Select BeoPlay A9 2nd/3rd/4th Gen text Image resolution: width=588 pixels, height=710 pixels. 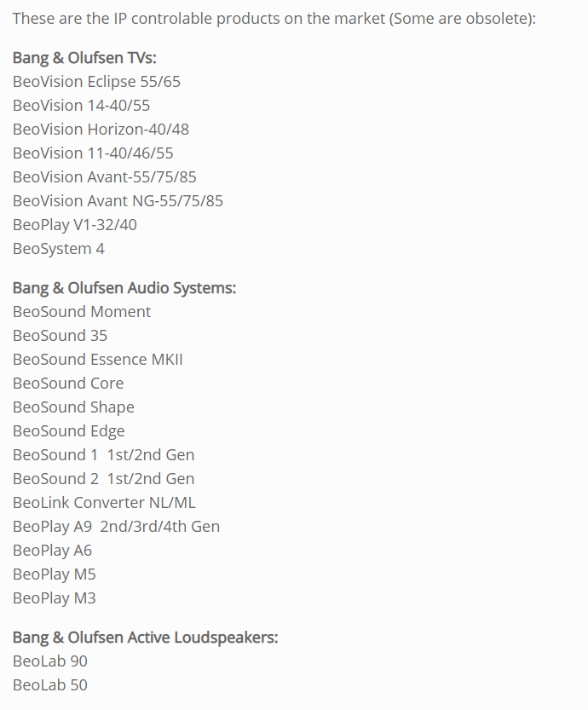[x=117, y=527]
